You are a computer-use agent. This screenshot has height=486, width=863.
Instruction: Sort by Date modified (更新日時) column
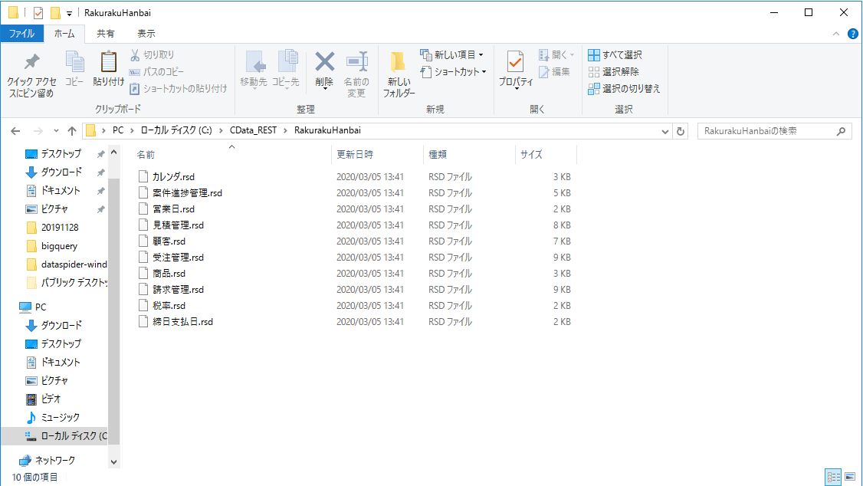pos(355,155)
